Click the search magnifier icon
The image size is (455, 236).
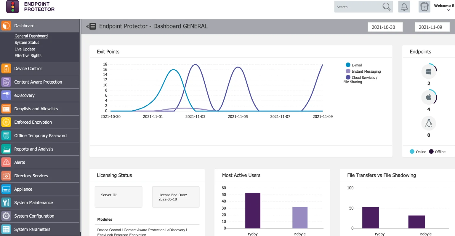tap(386, 7)
